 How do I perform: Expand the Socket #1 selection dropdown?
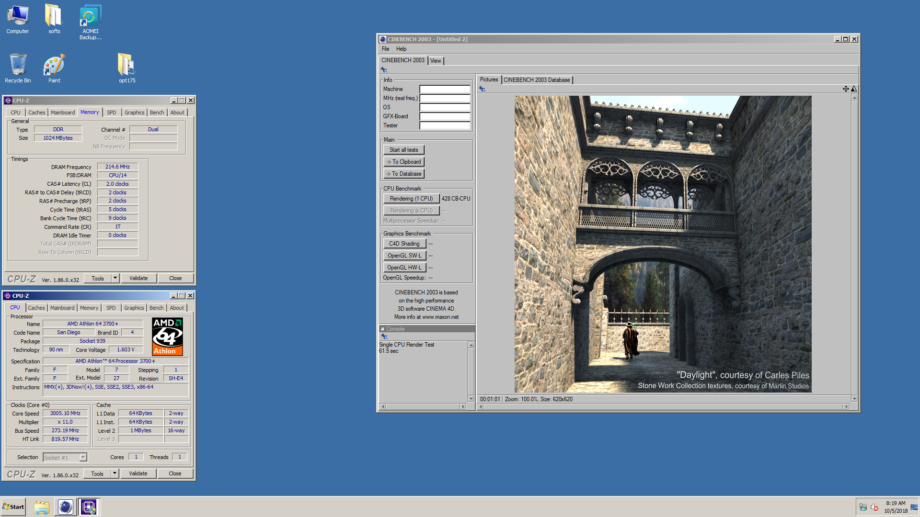(x=83, y=457)
